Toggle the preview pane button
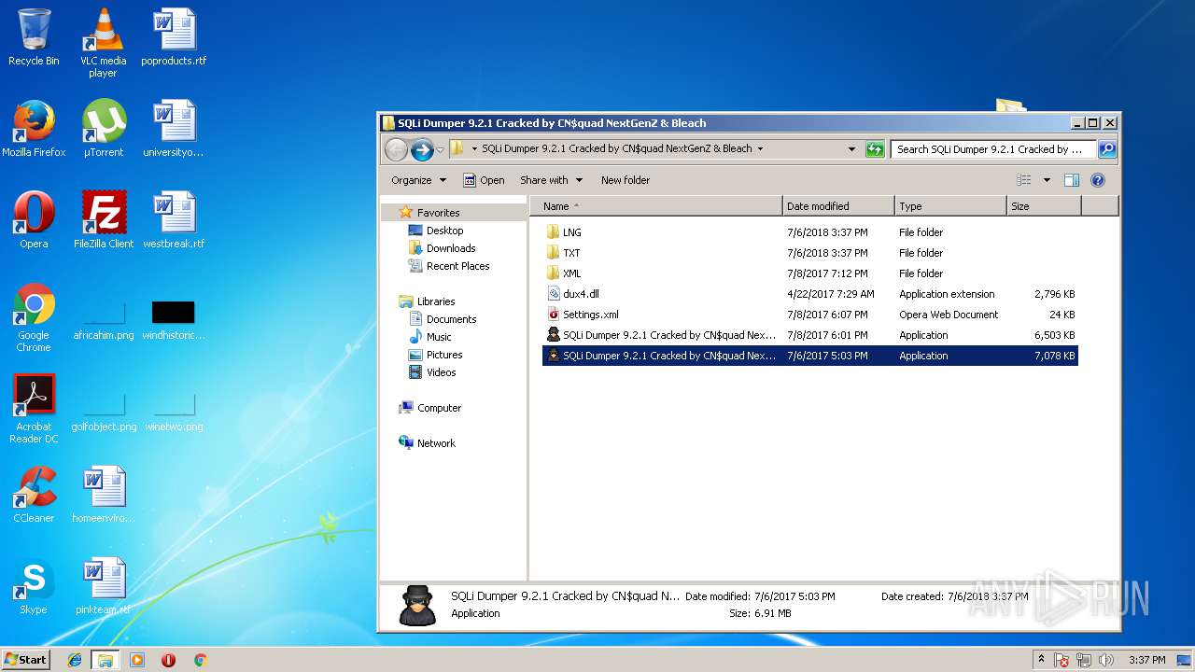Image resolution: width=1195 pixels, height=672 pixels. 1072,180
